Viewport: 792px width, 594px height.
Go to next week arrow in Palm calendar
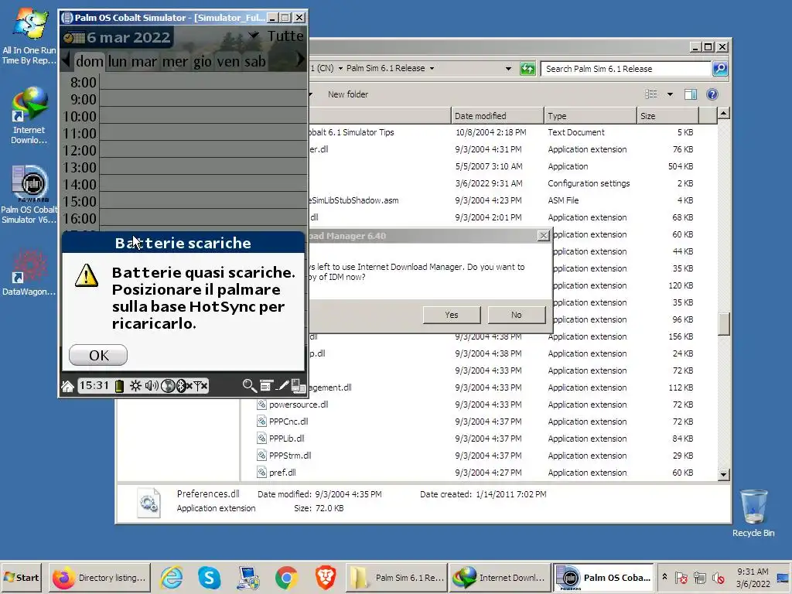pyautogui.click(x=301, y=59)
